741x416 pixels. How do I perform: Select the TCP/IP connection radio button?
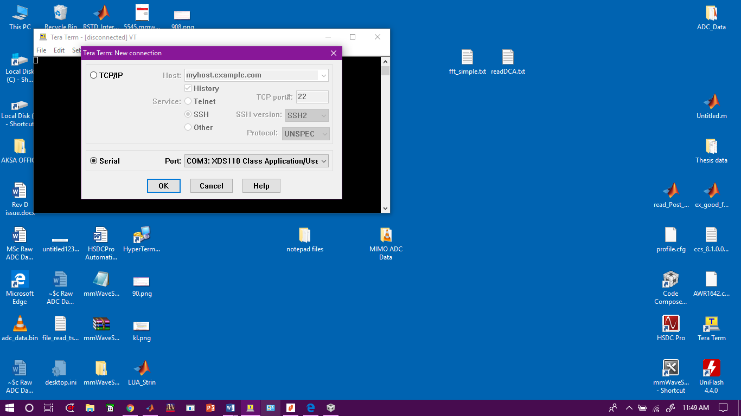(94, 75)
